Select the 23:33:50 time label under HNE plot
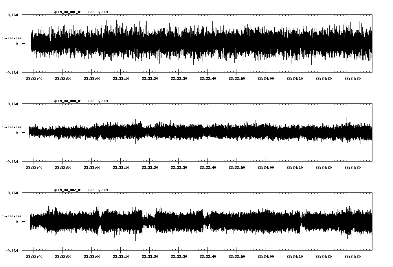 click(237, 78)
